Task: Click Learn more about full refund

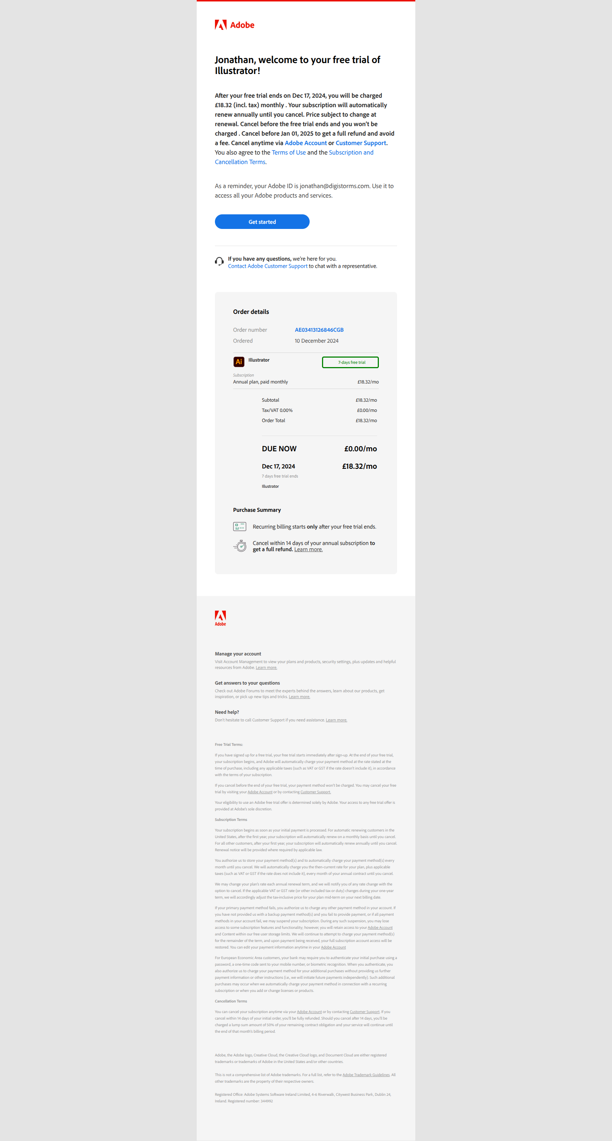Action: click(x=309, y=549)
